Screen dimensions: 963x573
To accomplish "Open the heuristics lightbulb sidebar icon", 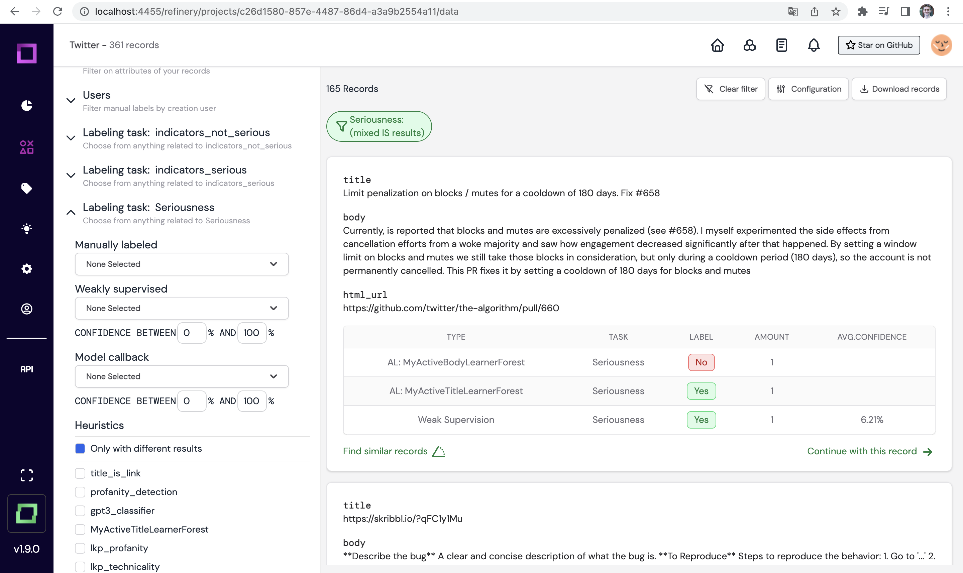I will click(x=27, y=229).
